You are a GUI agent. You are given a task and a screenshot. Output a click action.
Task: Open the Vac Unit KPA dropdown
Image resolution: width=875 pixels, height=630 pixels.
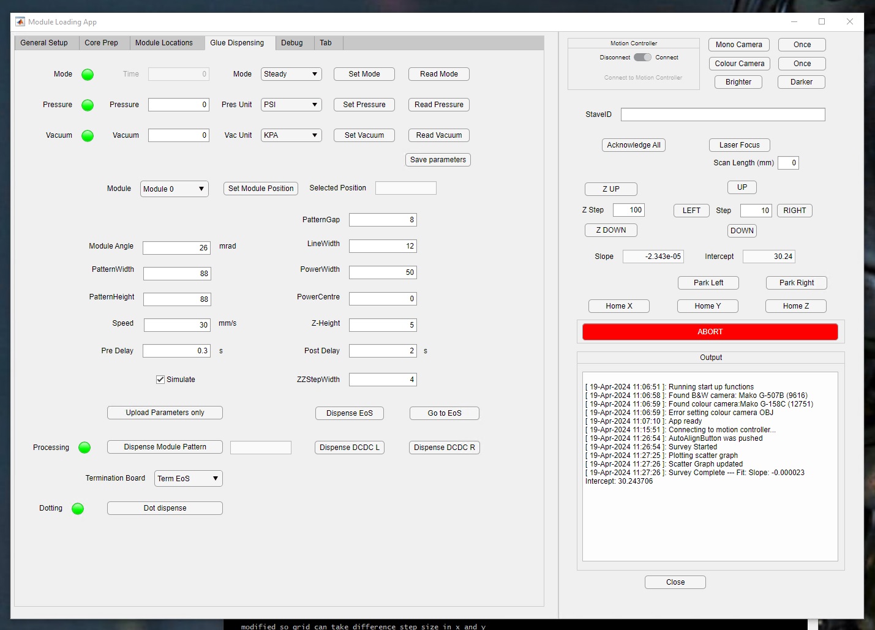pyautogui.click(x=291, y=135)
